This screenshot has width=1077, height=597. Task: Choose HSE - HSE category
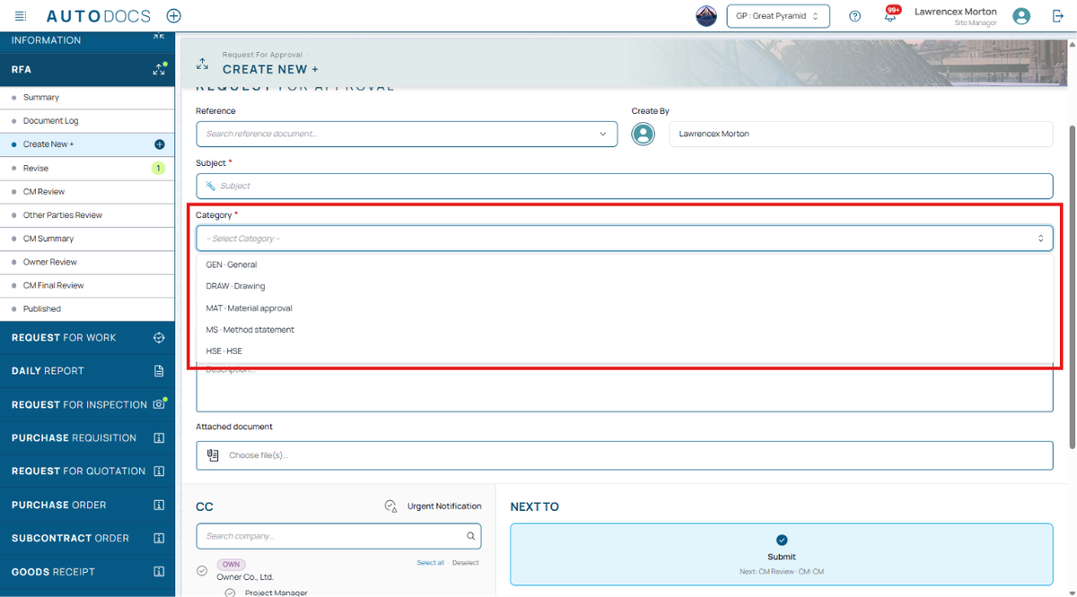(x=624, y=350)
